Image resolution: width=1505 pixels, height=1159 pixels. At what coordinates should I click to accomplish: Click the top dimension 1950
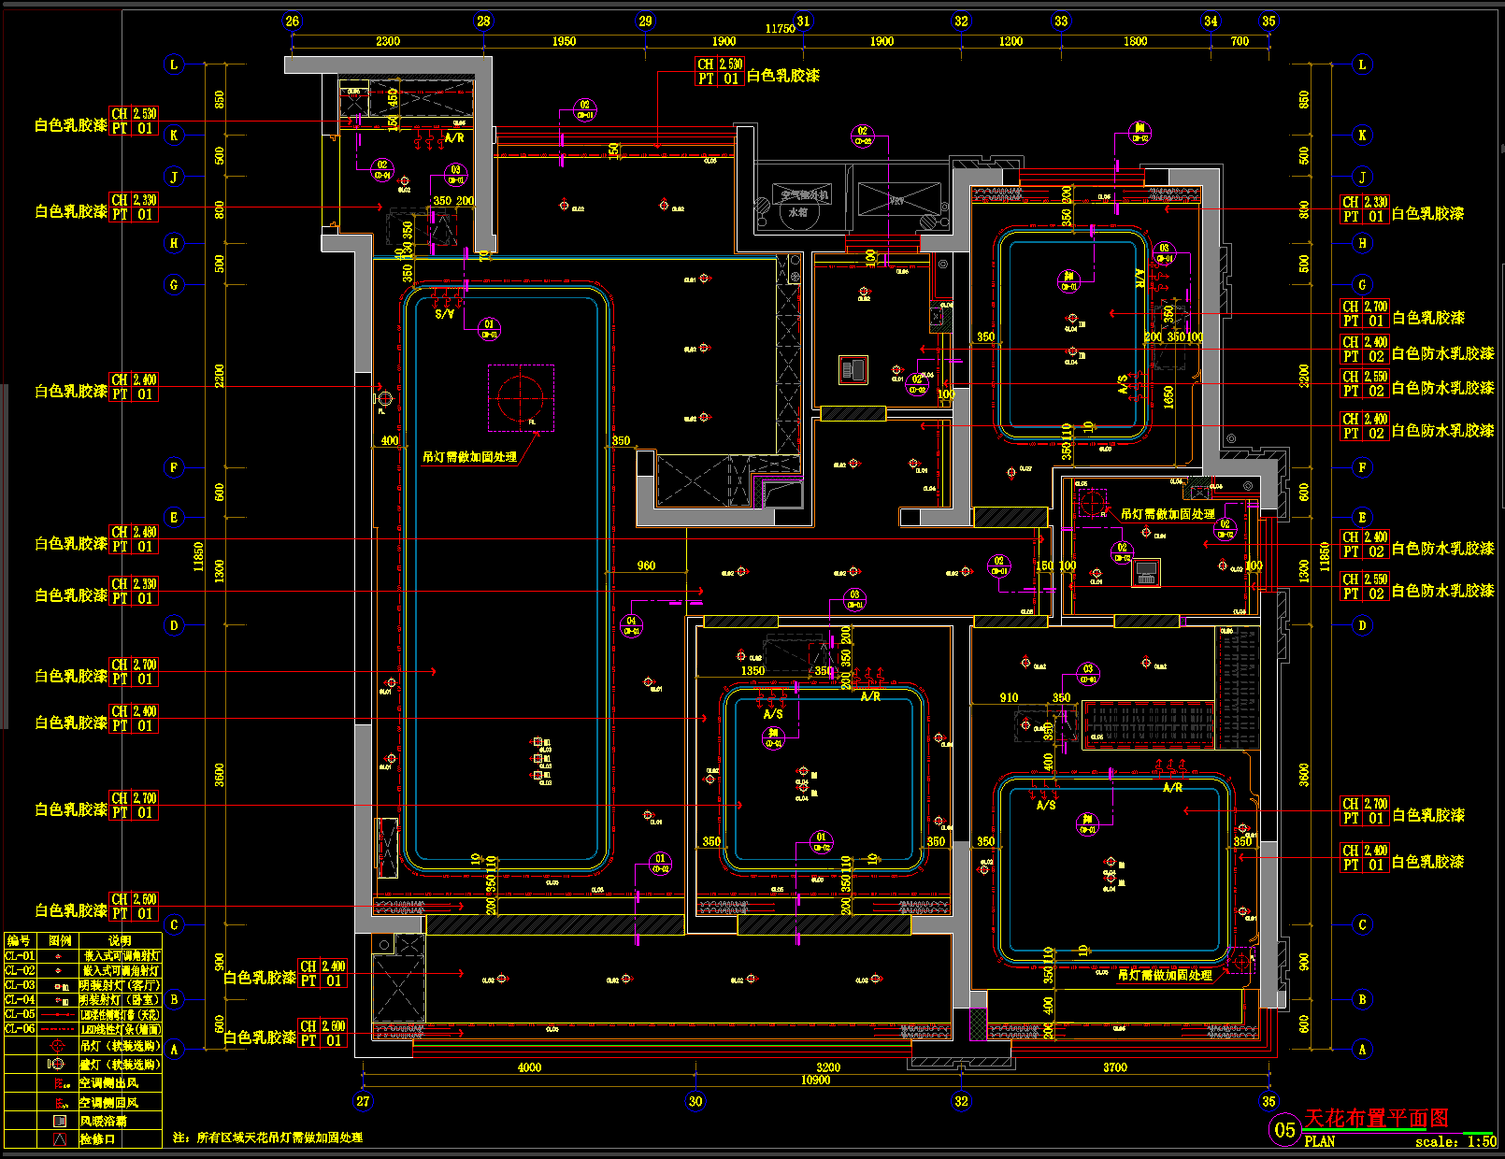(x=564, y=41)
